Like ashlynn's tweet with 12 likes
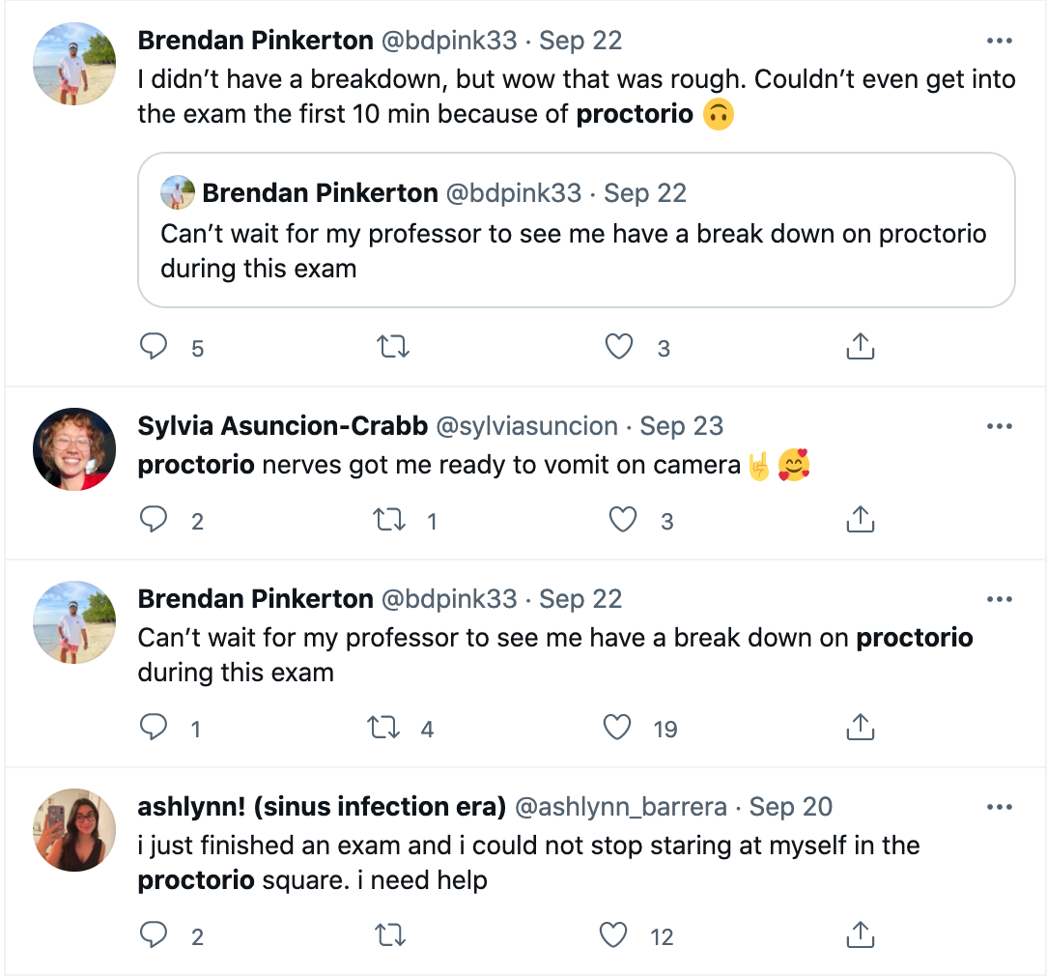The height and width of the screenshot is (976, 1047). coord(613,934)
